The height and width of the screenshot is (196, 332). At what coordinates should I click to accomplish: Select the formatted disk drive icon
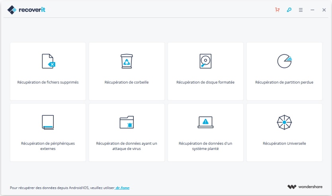(205, 61)
